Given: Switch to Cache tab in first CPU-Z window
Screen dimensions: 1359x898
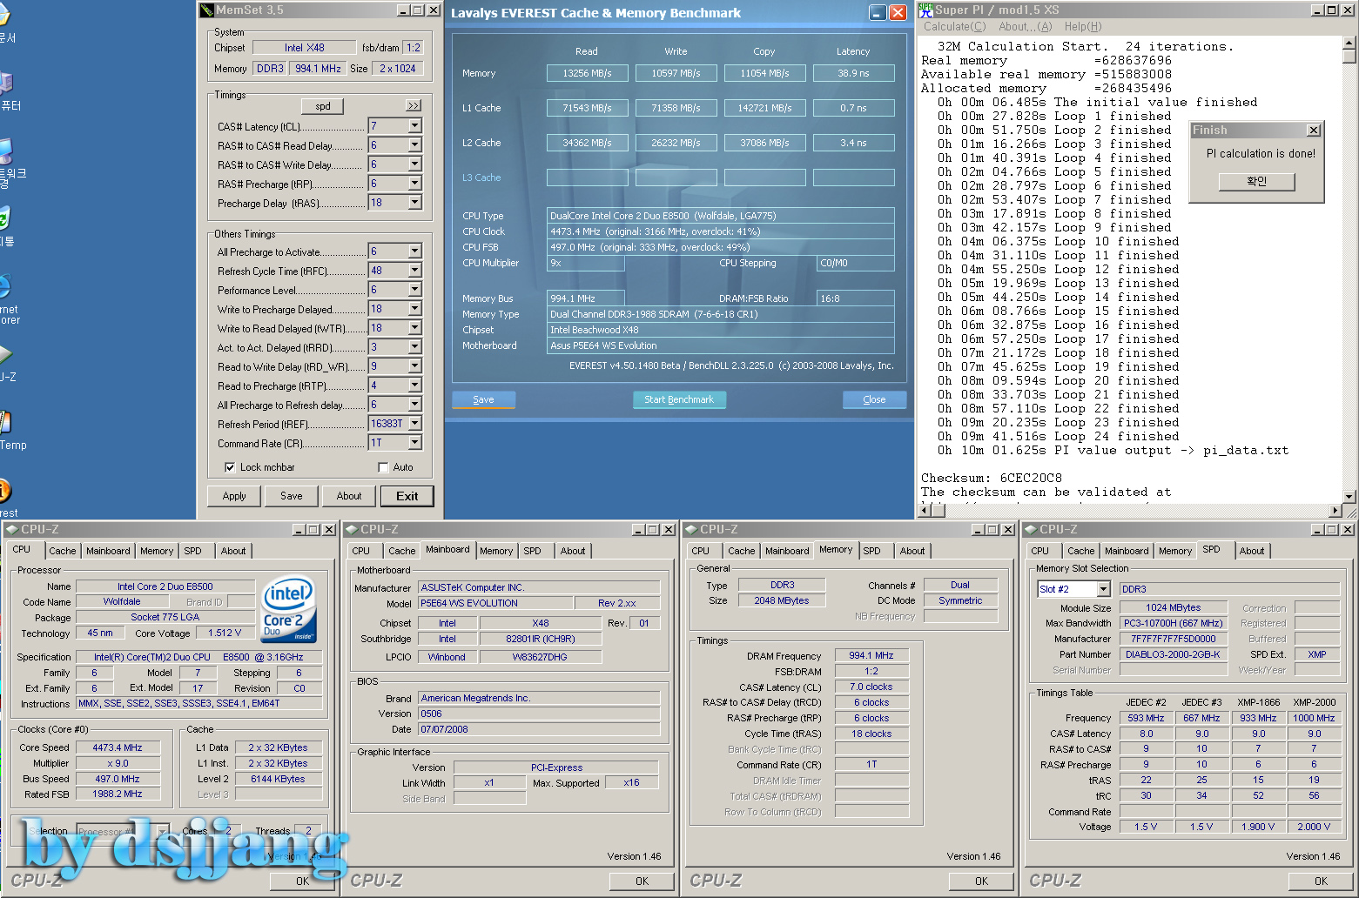Looking at the screenshot, I should [63, 551].
